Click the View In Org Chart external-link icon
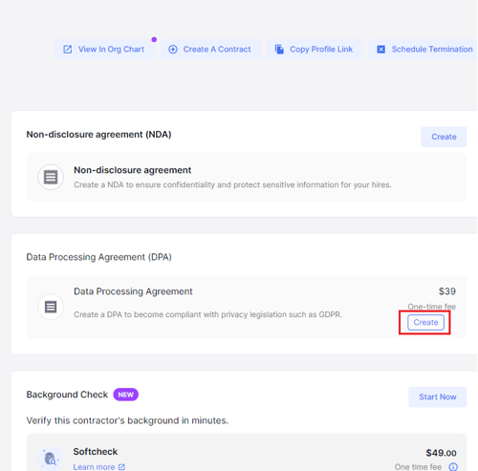This screenshot has height=471, width=478. 68,50
